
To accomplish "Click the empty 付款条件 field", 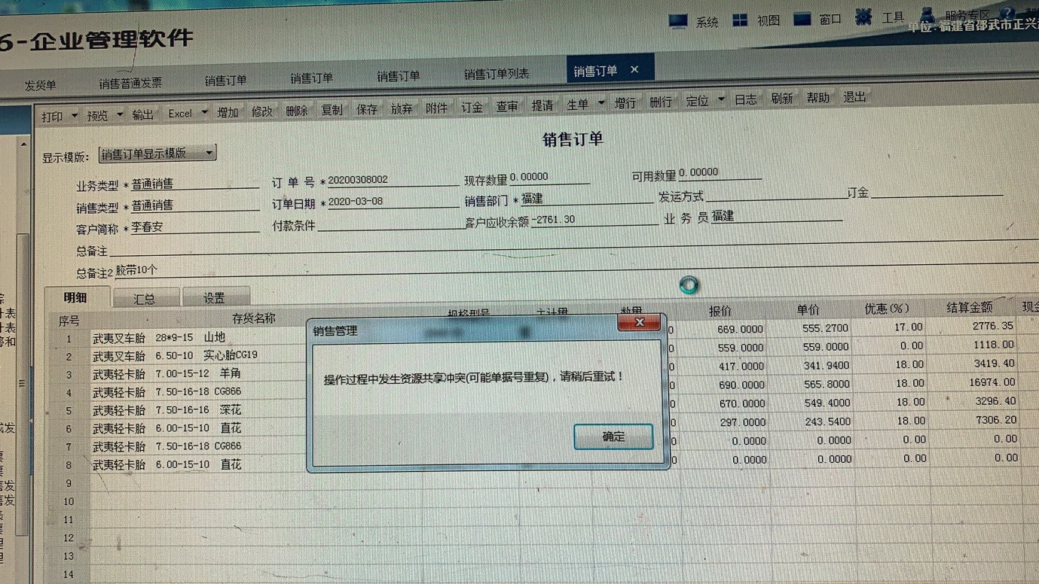I will click(390, 224).
